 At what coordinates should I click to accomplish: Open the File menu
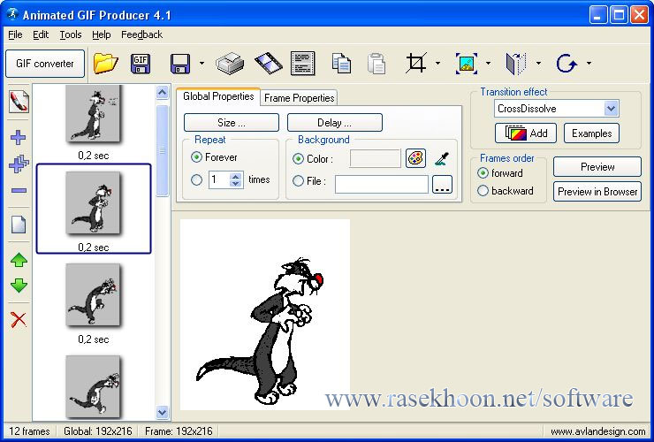point(15,34)
